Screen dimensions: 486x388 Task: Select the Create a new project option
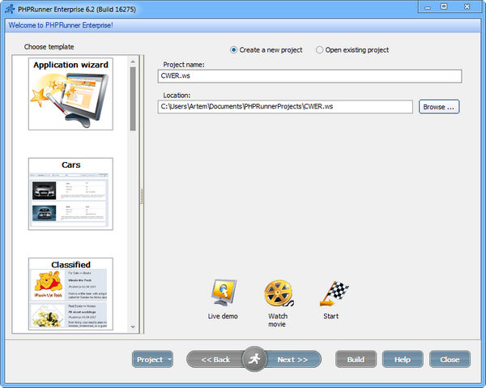tap(235, 50)
